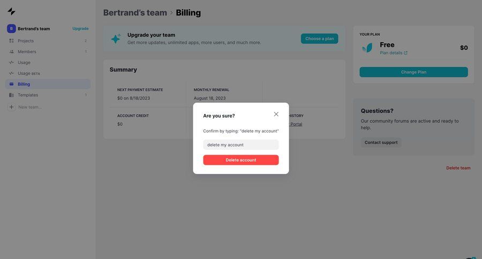Click the Contact support button
The width and height of the screenshot is (482, 259).
tap(381, 142)
